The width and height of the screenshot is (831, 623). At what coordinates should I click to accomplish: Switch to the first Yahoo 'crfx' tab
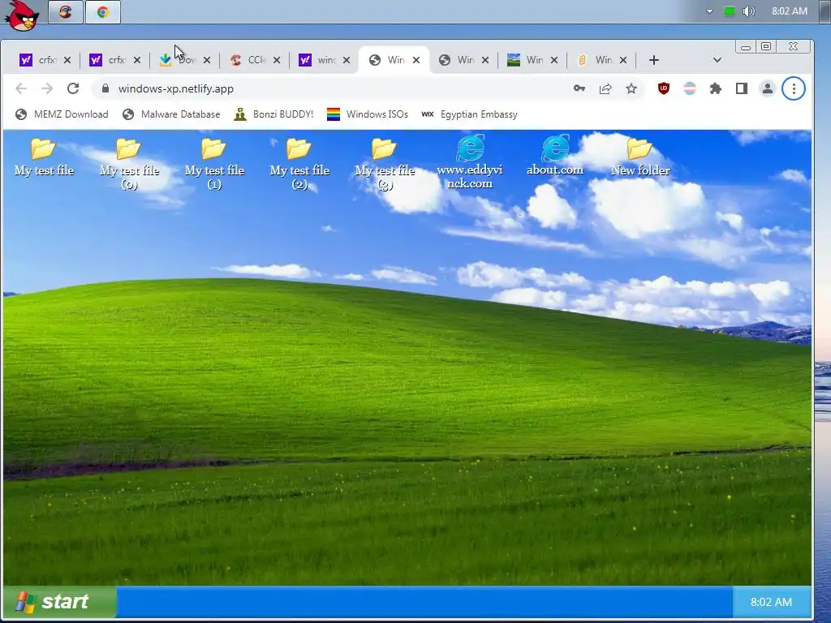[38, 60]
